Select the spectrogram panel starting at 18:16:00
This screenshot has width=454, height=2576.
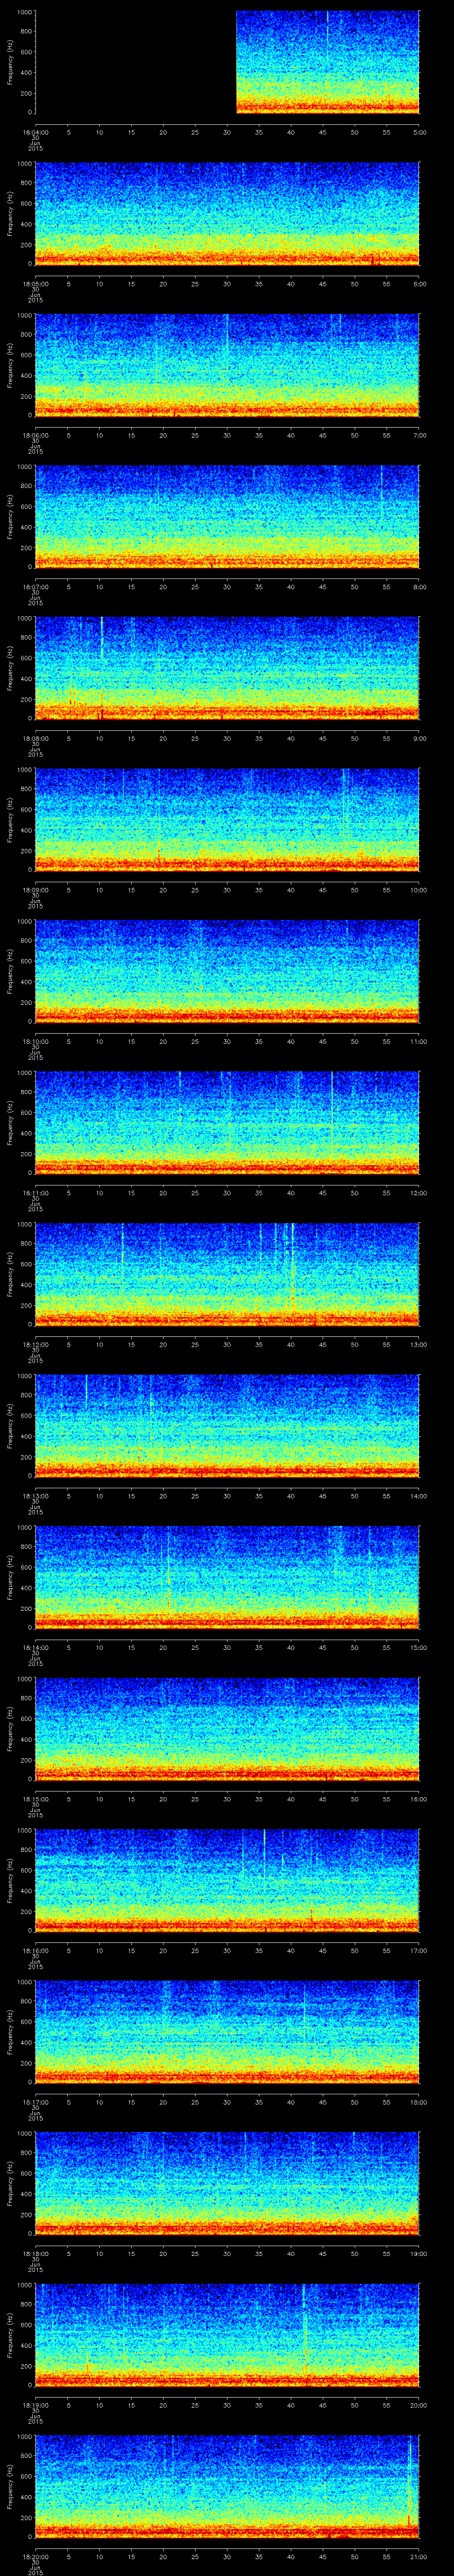click(227, 1880)
